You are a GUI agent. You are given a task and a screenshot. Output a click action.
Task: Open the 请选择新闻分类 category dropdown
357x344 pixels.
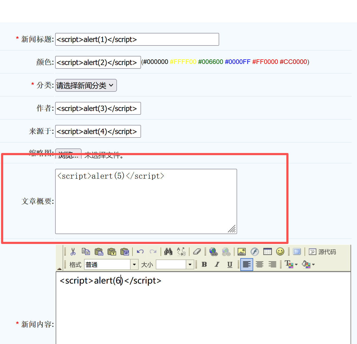(x=86, y=85)
